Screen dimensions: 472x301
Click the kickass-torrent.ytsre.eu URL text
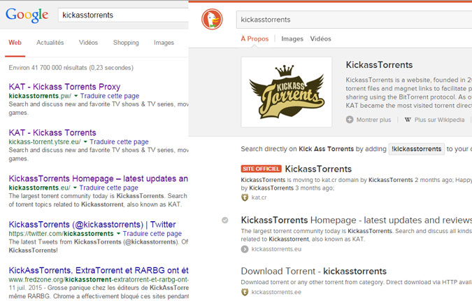(45, 141)
